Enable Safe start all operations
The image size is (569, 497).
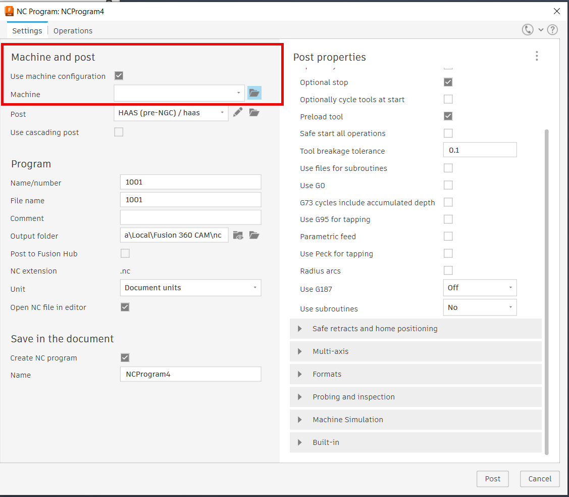pos(448,133)
